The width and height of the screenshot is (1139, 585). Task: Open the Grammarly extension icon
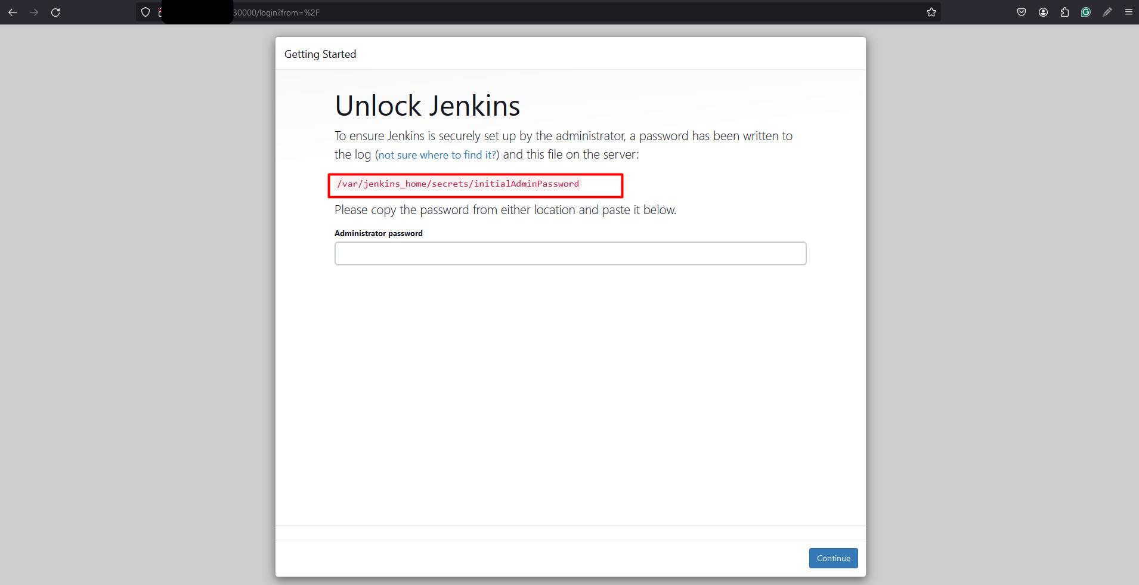coord(1086,12)
